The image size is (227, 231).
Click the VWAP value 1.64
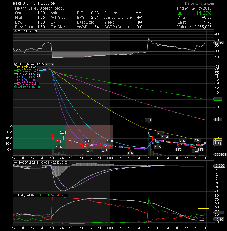pyautogui.click(x=95, y=27)
